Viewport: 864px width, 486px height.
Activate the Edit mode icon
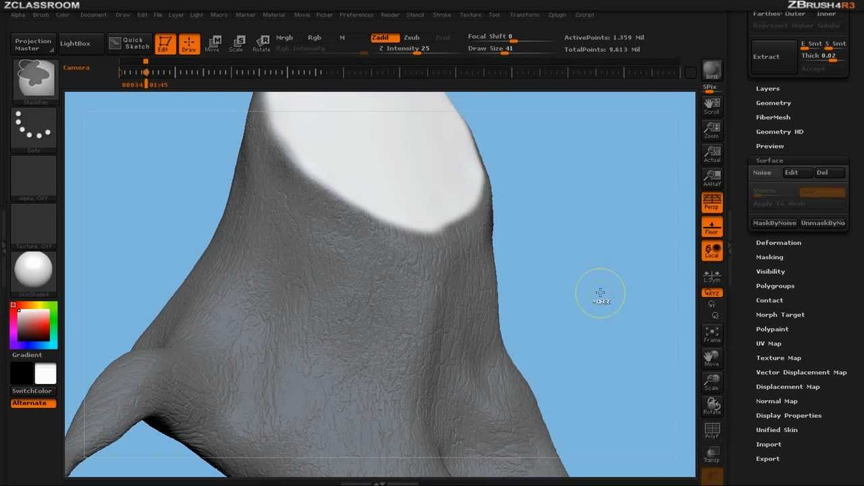pos(165,44)
